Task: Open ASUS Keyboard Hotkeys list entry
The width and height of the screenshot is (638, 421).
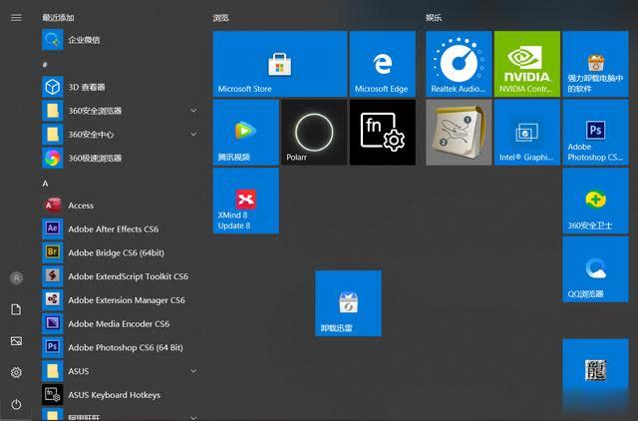Action: (x=122, y=394)
